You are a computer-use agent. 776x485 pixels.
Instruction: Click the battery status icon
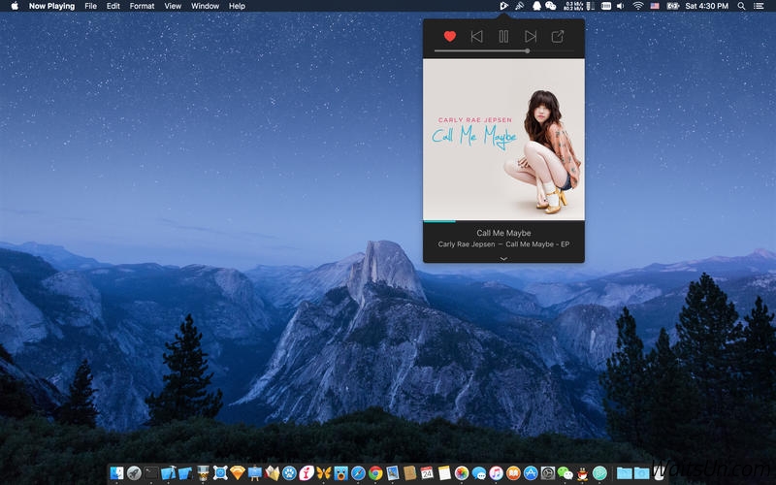672,6
